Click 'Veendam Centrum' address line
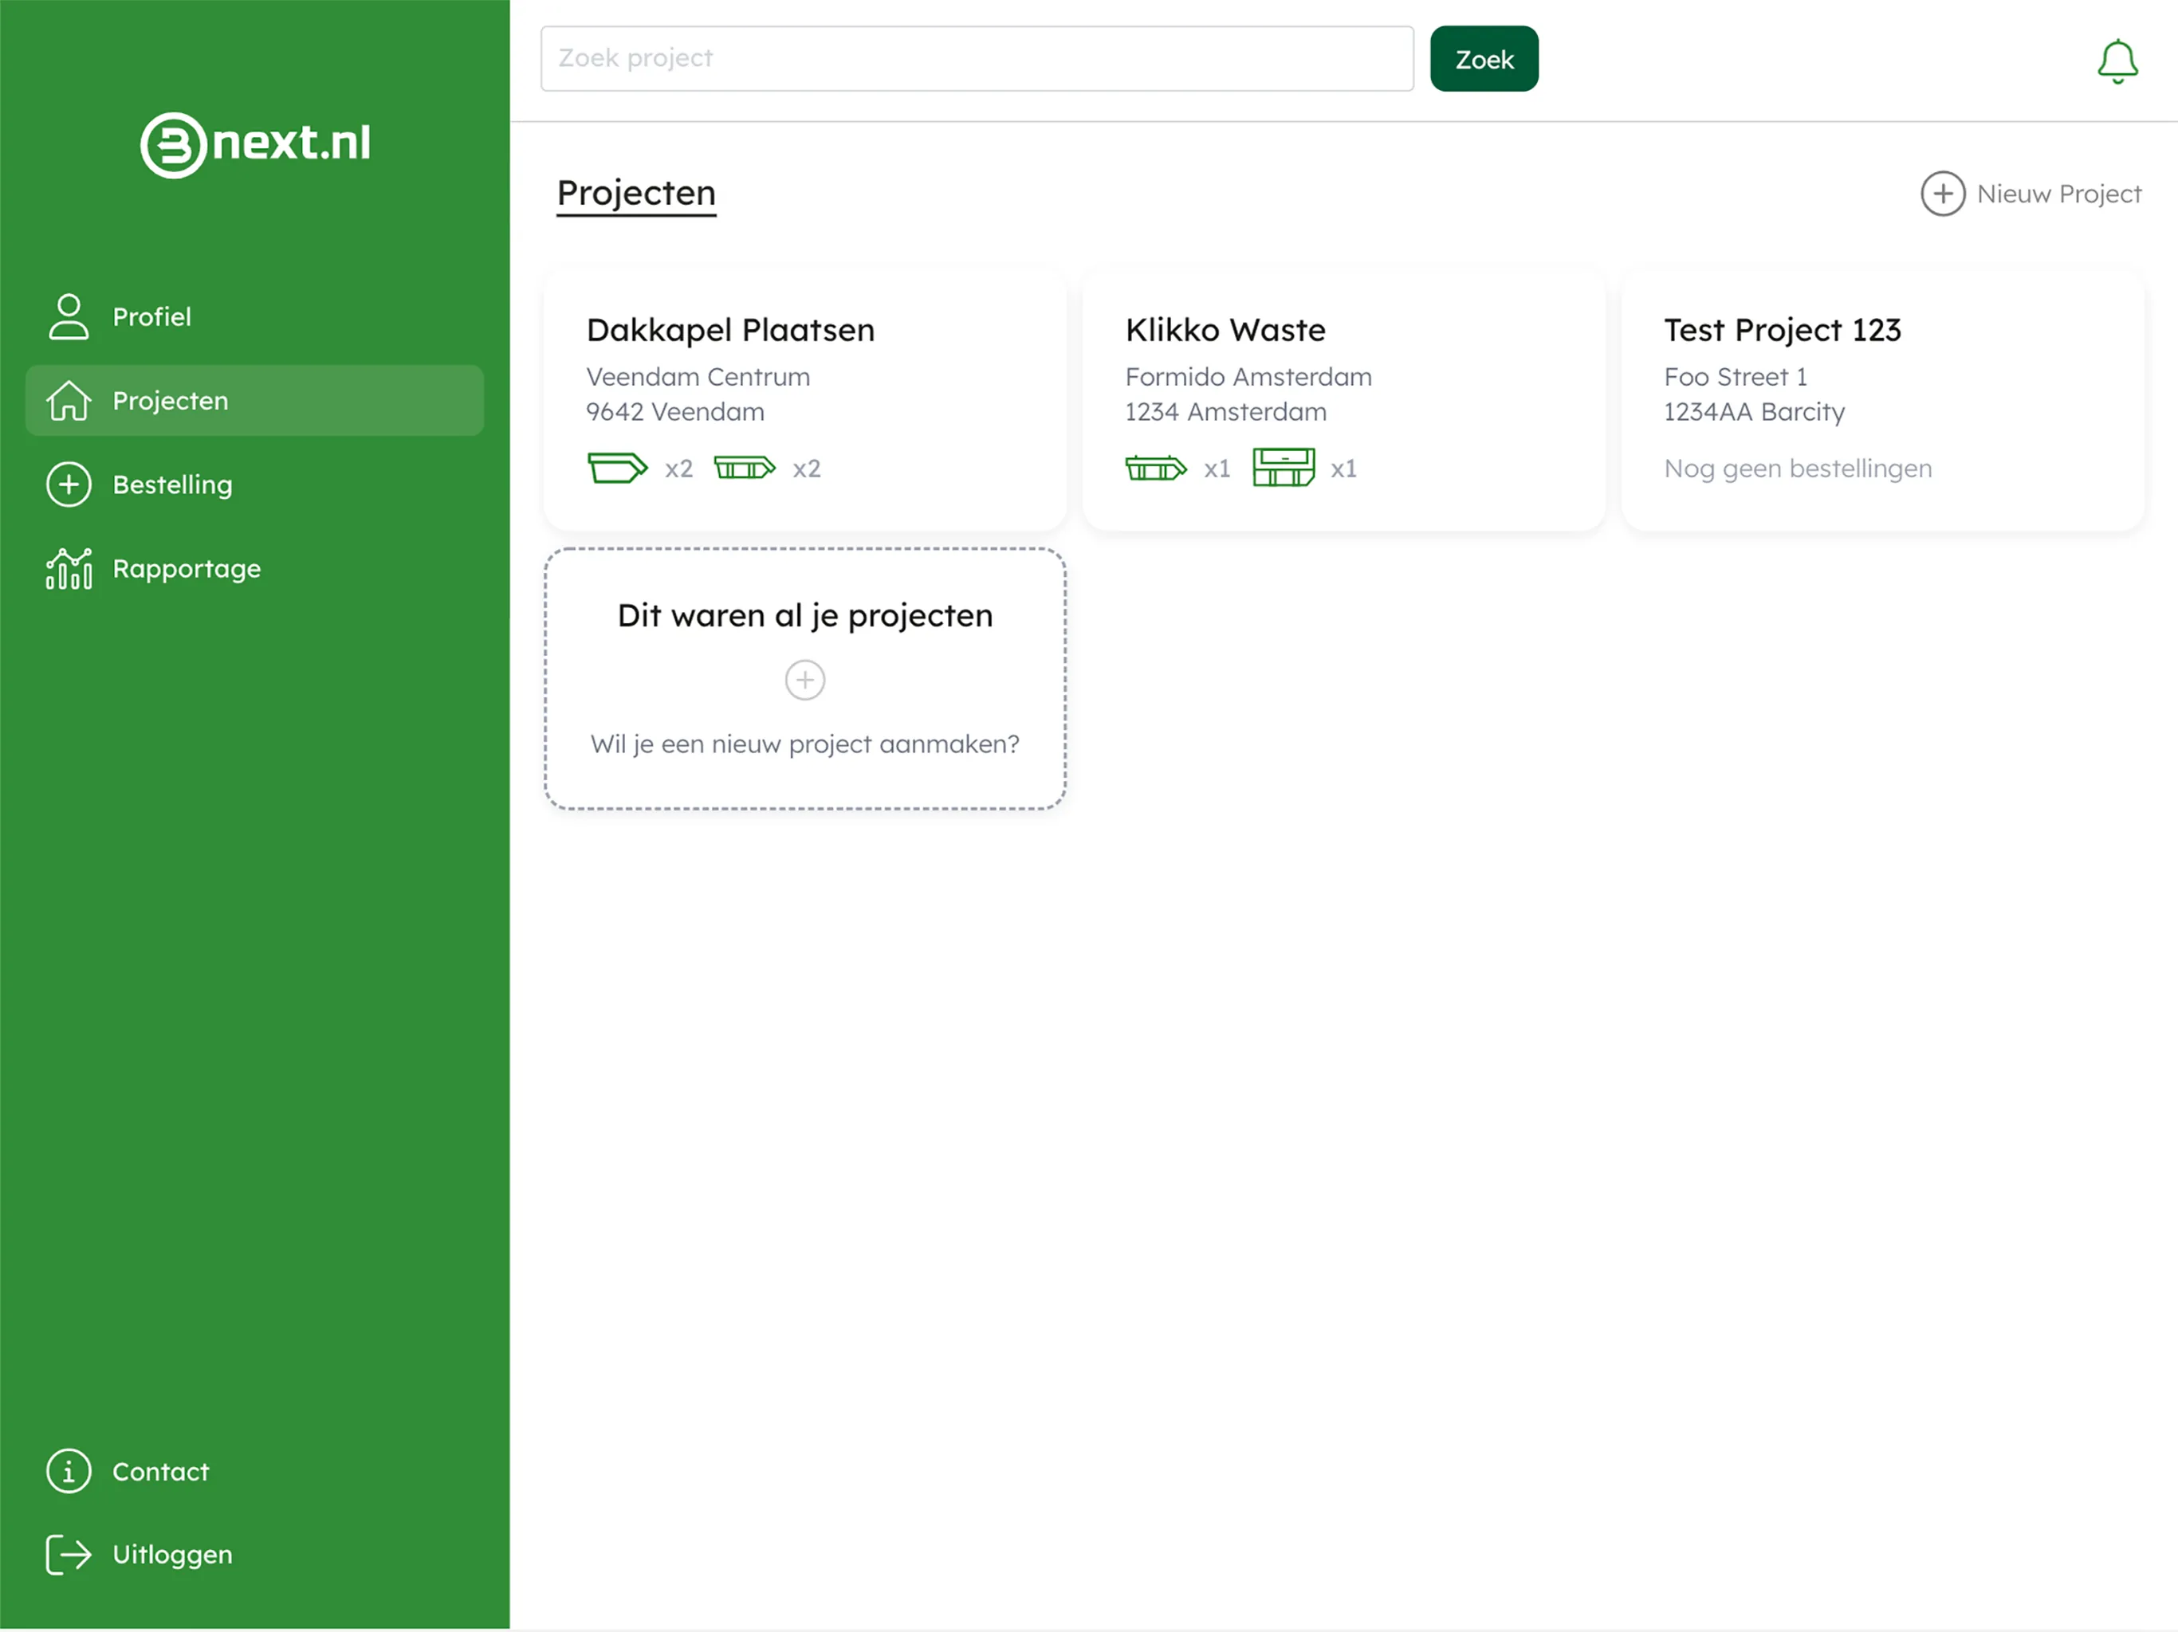The width and height of the screenshot is (2178, 1632). click(698, 377)
